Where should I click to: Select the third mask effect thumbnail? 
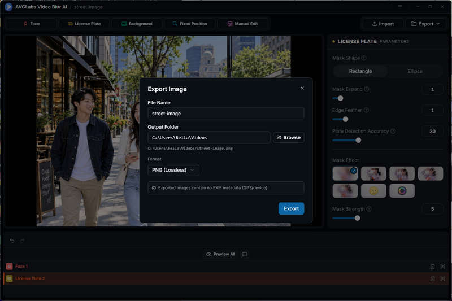click(x=402, y=174)
